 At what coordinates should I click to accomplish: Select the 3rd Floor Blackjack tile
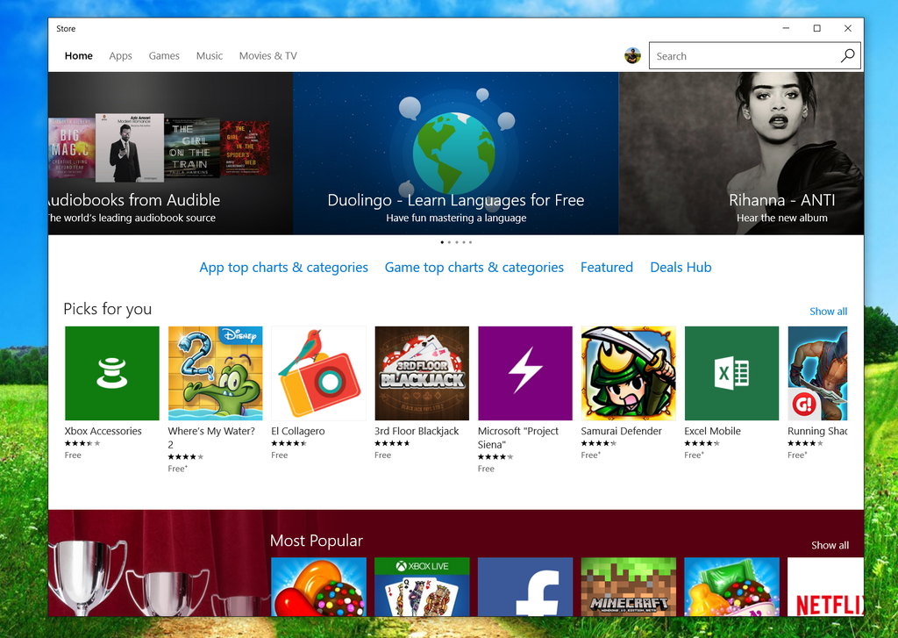tap(422, 373)
